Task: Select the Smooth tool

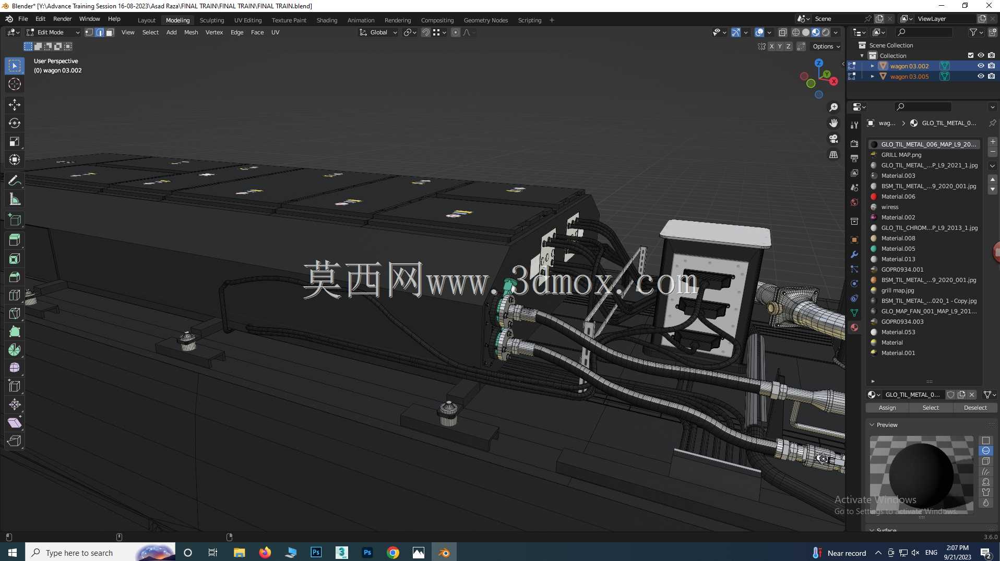Action: tap(15, 368)
